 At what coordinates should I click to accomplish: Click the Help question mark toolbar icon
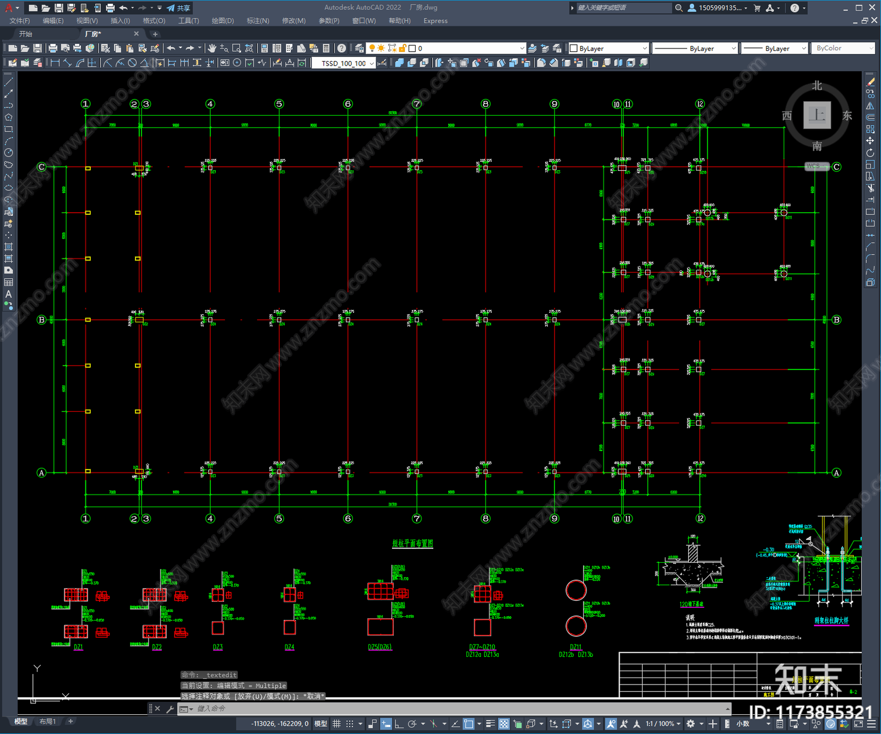(x=342, y=48)
